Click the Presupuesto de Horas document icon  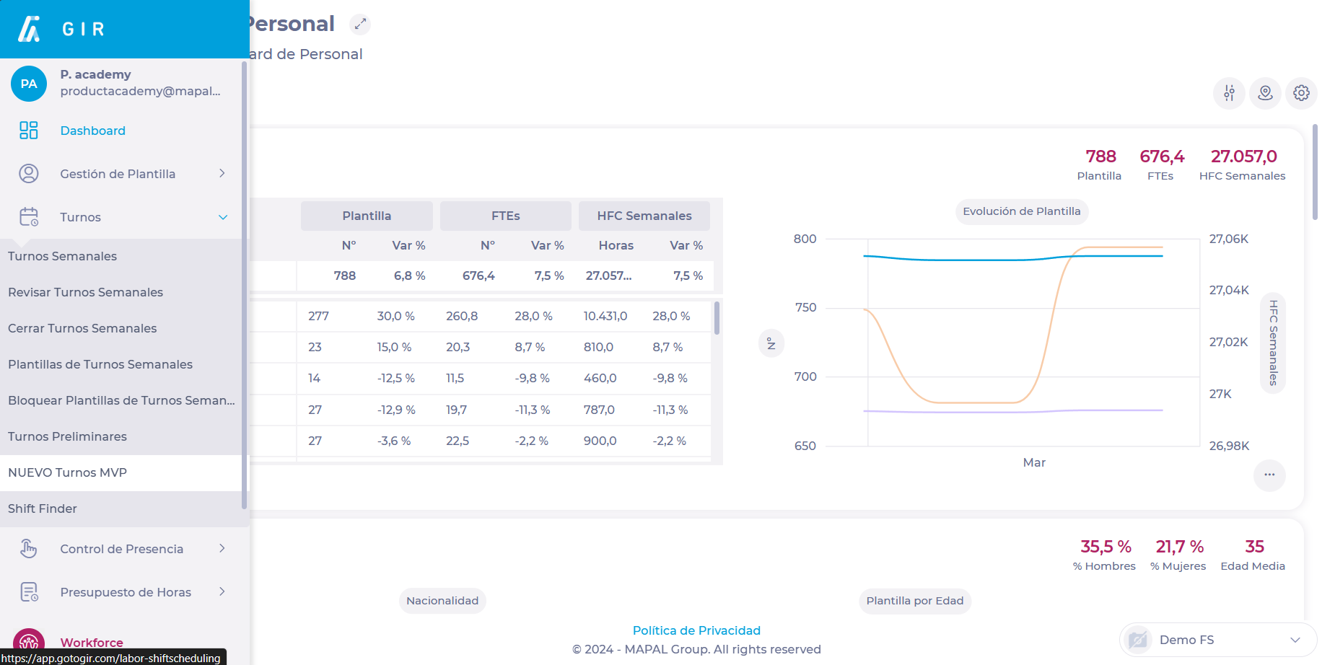[29, 592]
